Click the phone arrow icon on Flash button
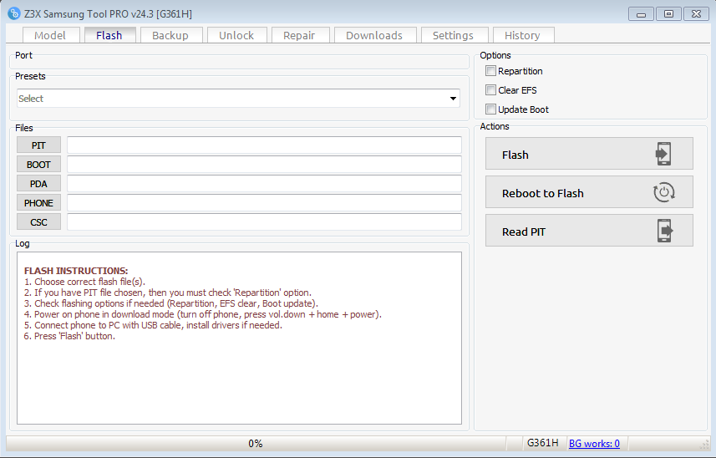This screenshot has height=458, width=716. click(x=663, y=154)
